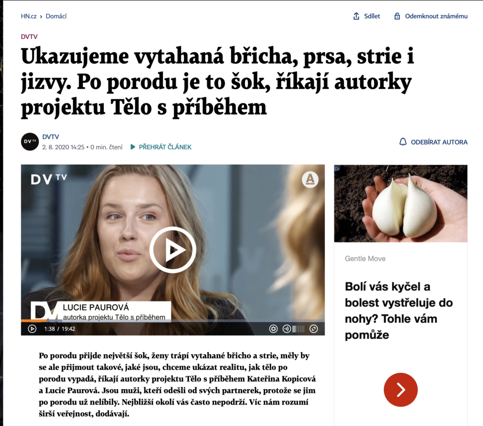Play the article audio triangle icon
Viewport: 483px width, 426px height.
coord(133,147)
